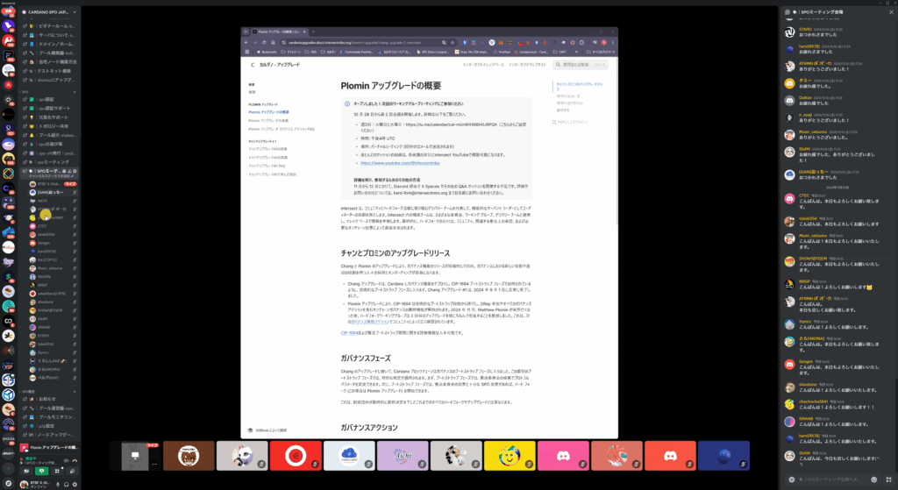This screenshot has width=898, height=490.
Task: Select voice participant くろしし[NIZI]
Action: point(53,360)
